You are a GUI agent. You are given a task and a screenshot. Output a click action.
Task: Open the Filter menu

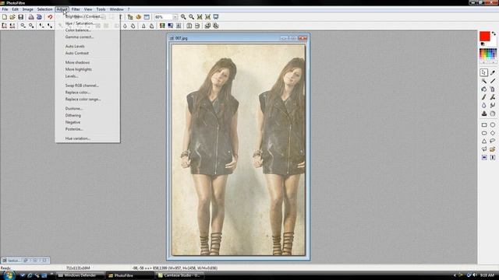coord(76,9)
